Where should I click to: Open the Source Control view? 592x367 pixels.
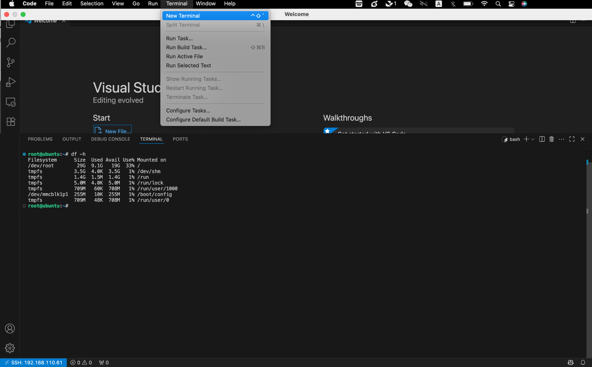pos(11,62)
